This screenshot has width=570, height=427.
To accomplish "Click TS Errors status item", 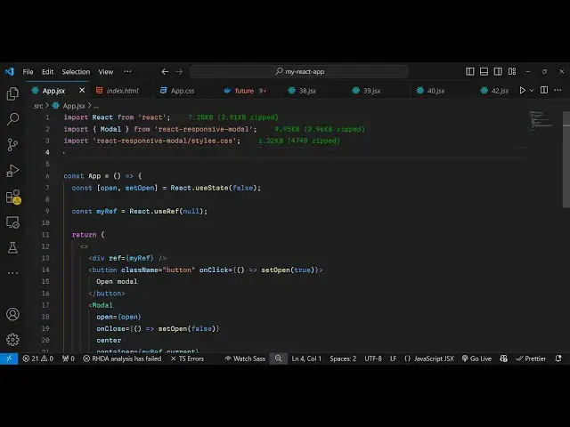I will (187, 359).
